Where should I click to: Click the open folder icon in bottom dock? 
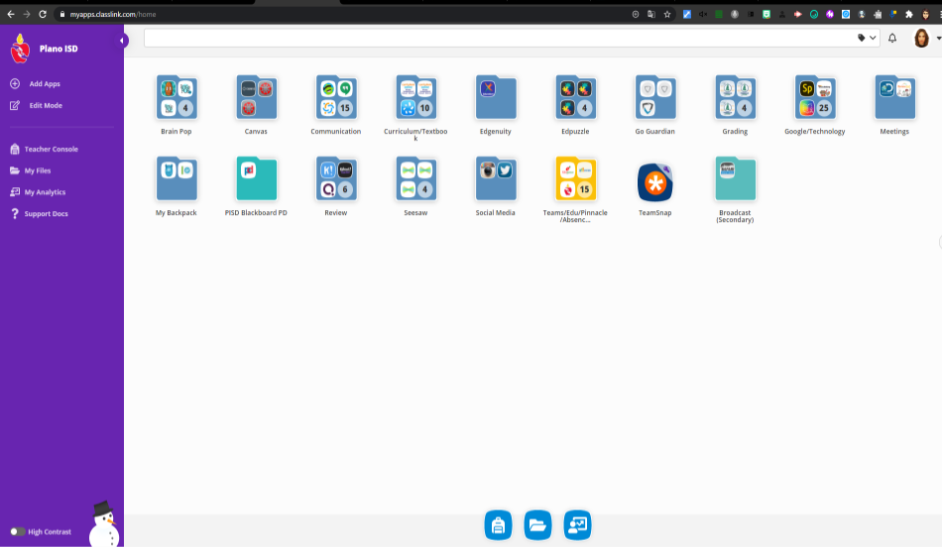(x=537, y=525)
